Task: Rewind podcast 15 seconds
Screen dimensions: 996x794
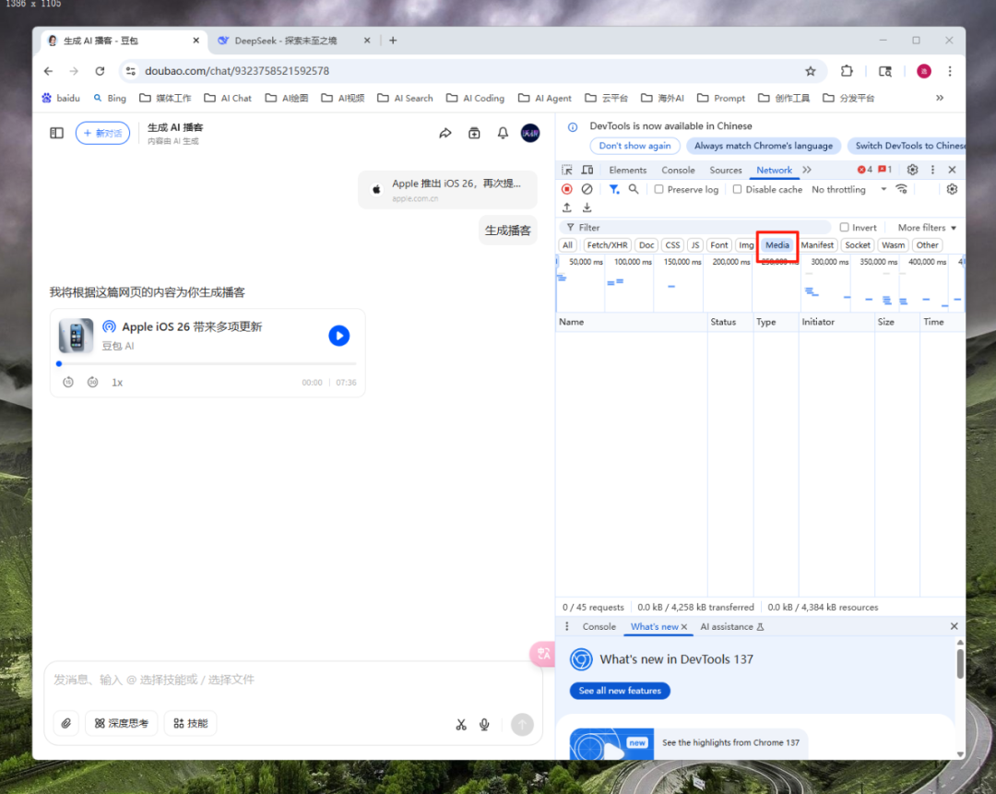Action: [68, 382]
